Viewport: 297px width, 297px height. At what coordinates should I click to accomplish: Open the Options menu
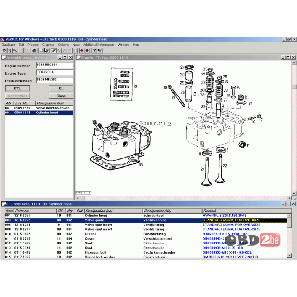(64, 45)
